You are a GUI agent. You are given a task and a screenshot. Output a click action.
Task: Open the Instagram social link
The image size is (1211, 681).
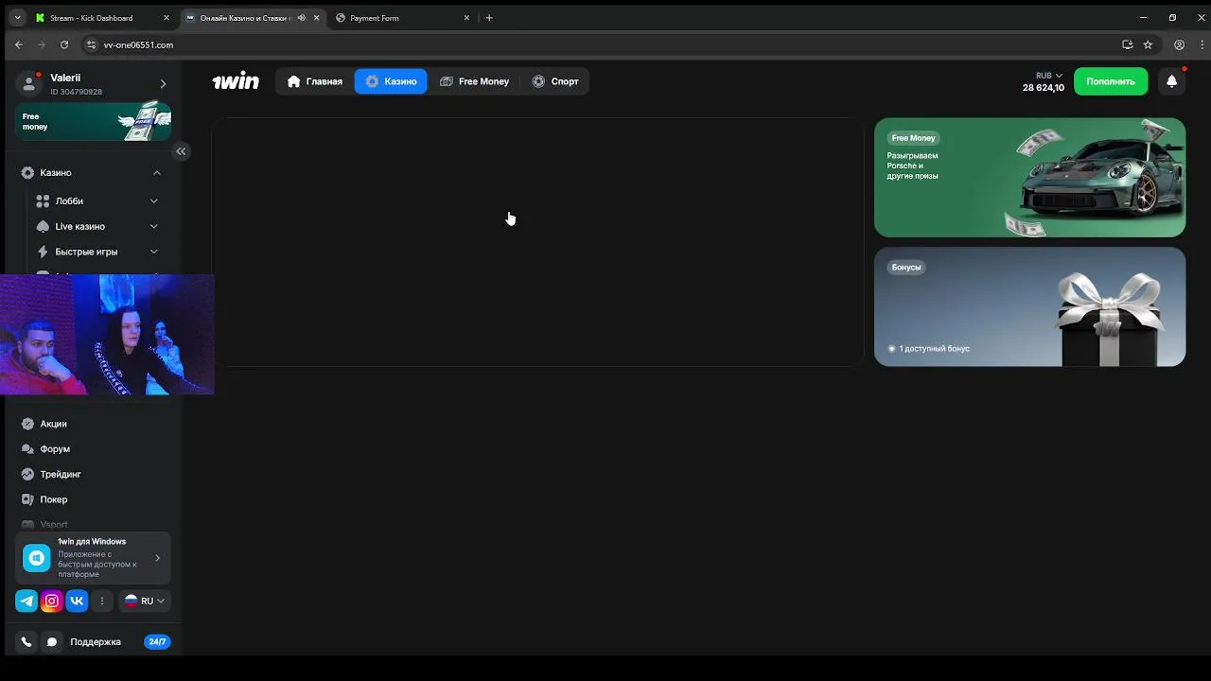coord(52,601)
